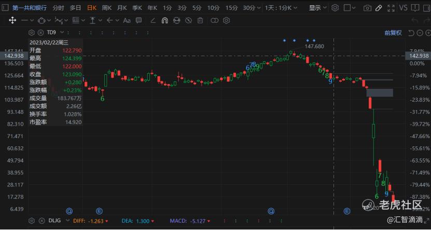Open the 30分 more periods arrow
This screenshot has height=230, width=431.
(x=258, y=8)
